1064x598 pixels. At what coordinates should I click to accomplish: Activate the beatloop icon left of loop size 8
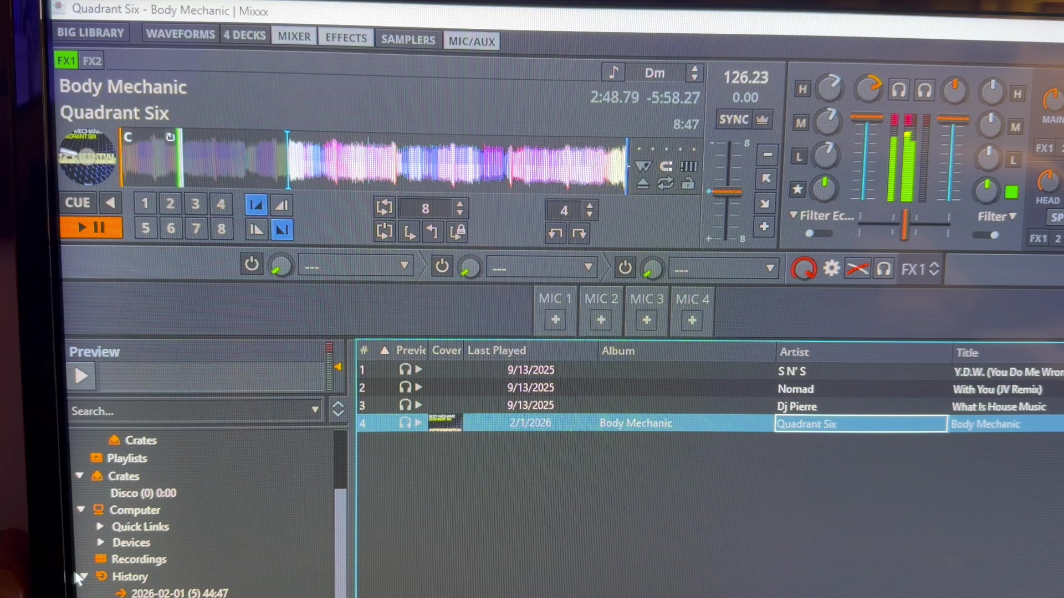coord(384,208)
